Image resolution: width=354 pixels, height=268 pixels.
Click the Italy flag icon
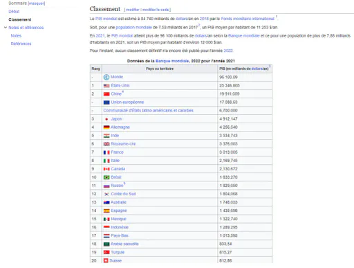106,161
